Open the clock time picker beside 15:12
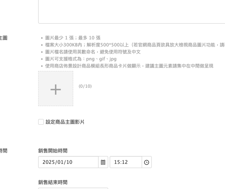This screenshot has width=225, height=189. 147,162
